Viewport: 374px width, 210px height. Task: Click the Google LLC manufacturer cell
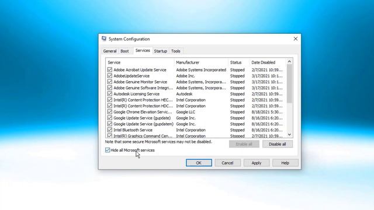click(186, 112)
